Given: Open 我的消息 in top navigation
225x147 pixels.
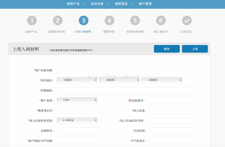Looking at the screenshot, I should click(x=121, y=4).
